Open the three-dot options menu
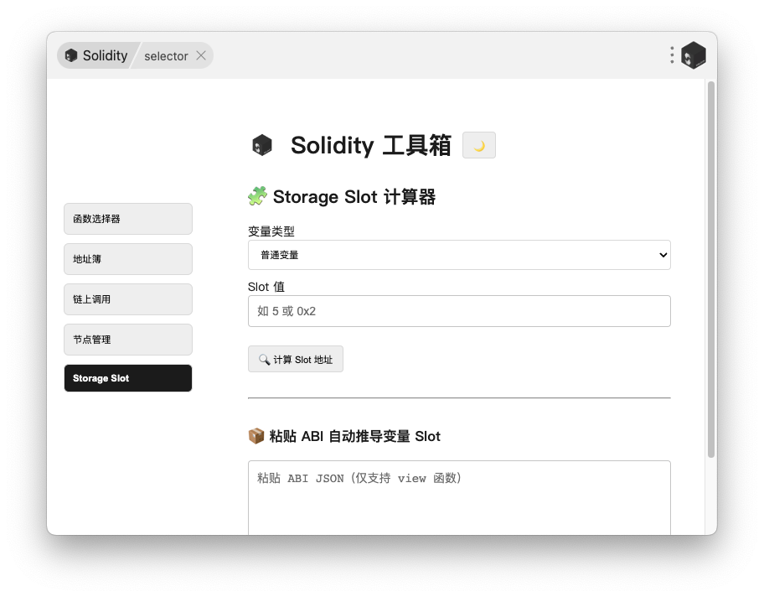 point(672,55)
